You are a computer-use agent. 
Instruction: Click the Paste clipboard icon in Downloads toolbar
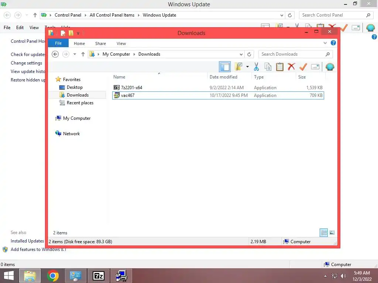pyautogui.click(x=280, y=67)
